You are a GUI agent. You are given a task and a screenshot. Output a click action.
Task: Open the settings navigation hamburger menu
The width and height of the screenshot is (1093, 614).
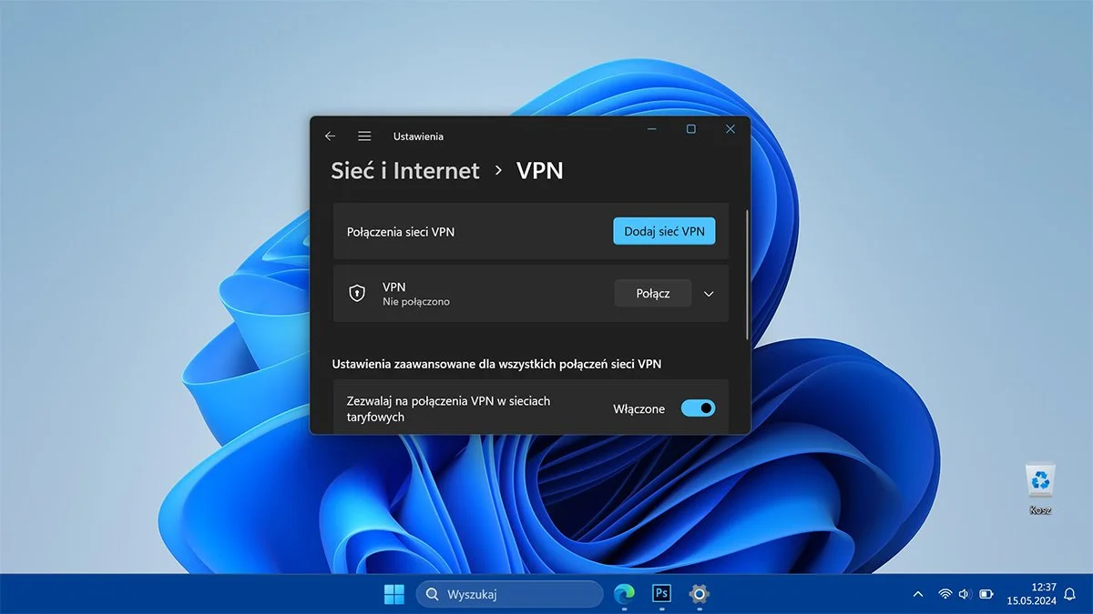[x=363, y=136]
